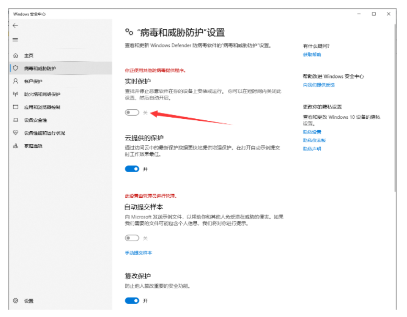
Task: Click the gears icon beside the page title
Action: pyautogui.click(x=129, y=32)
